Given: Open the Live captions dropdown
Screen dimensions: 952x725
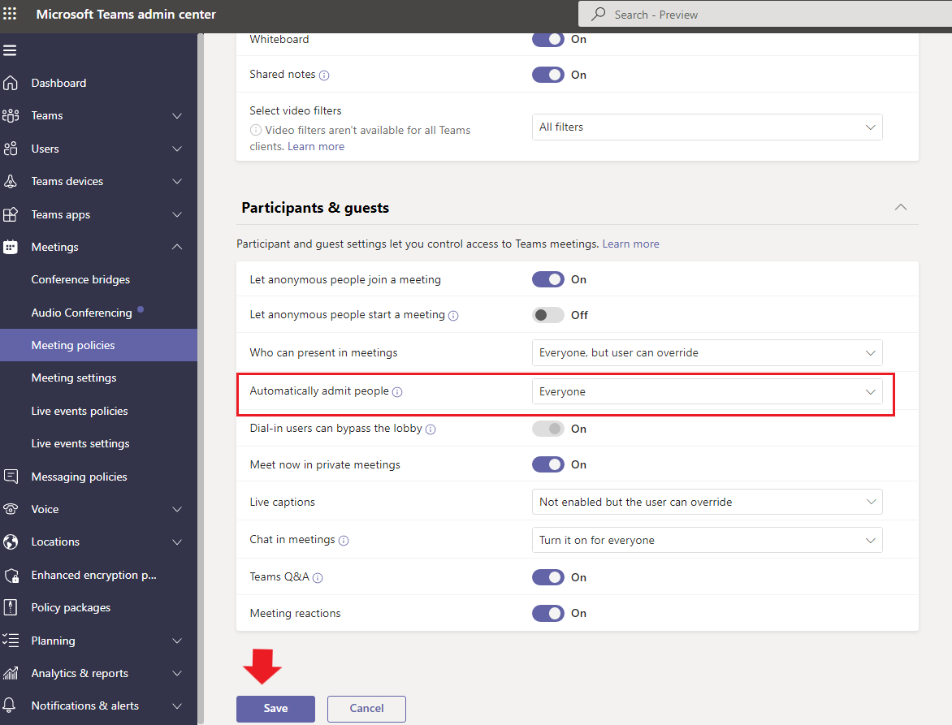Looking at the screenshot, I should tap(708, 502).
